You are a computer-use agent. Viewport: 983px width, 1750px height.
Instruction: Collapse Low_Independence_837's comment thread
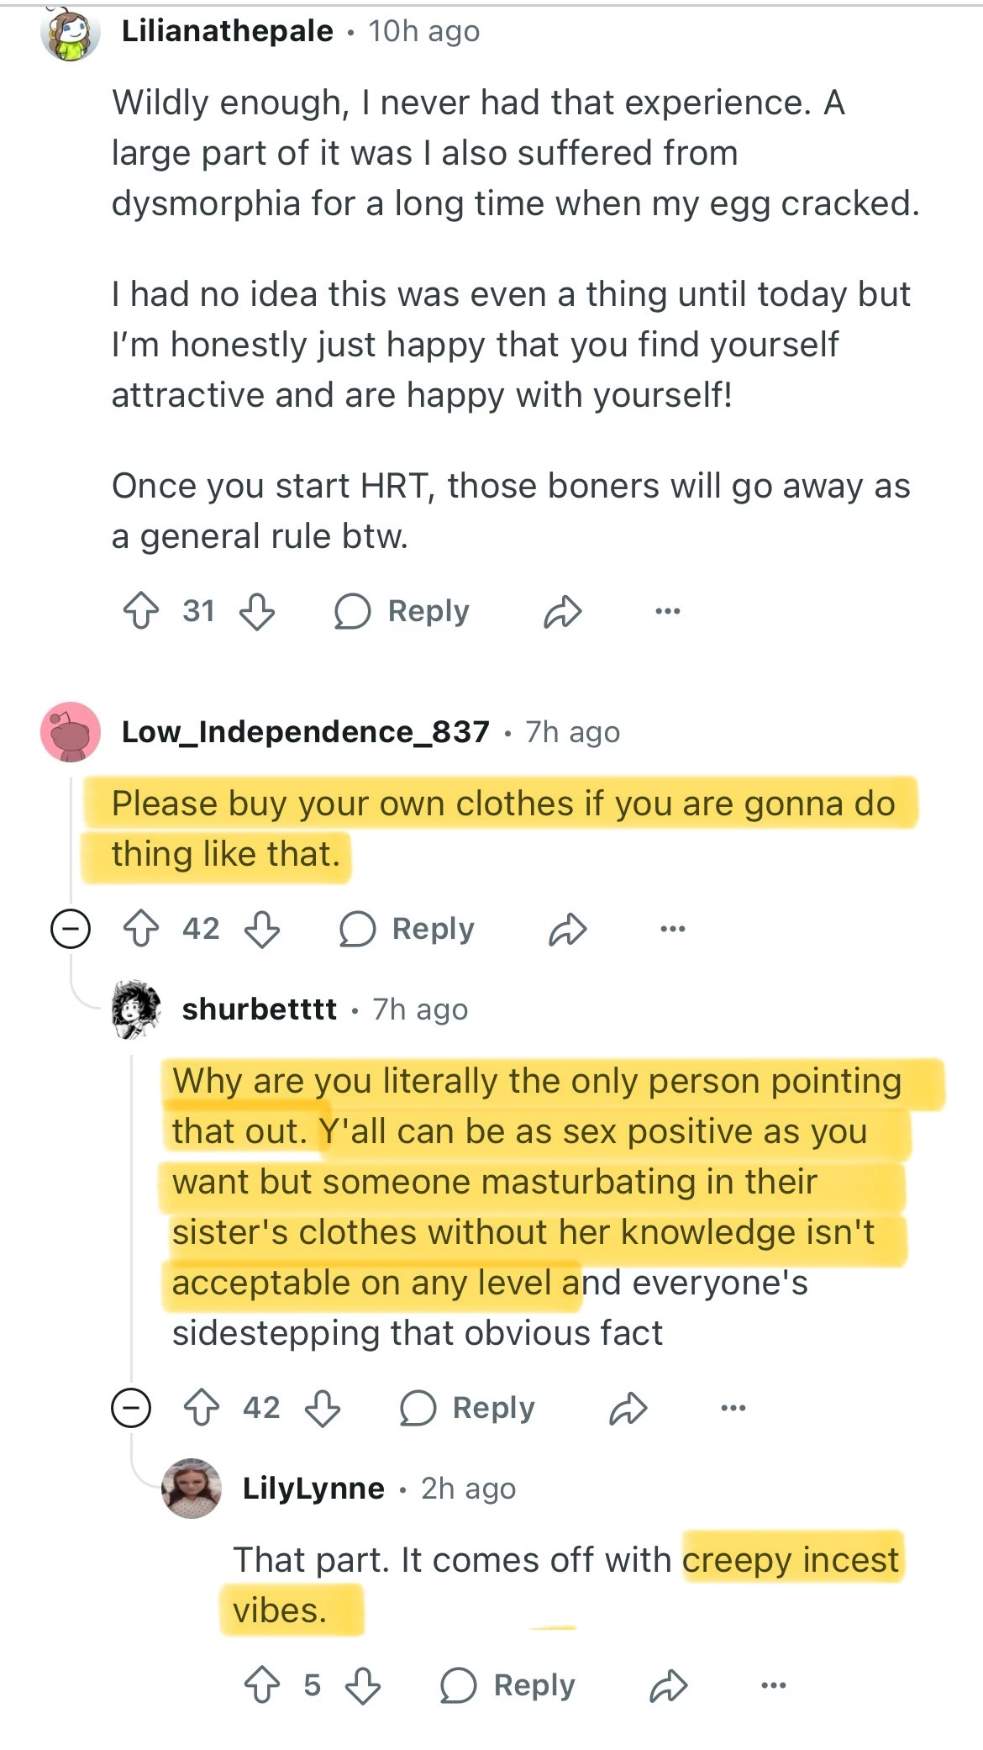pos(71,929)
